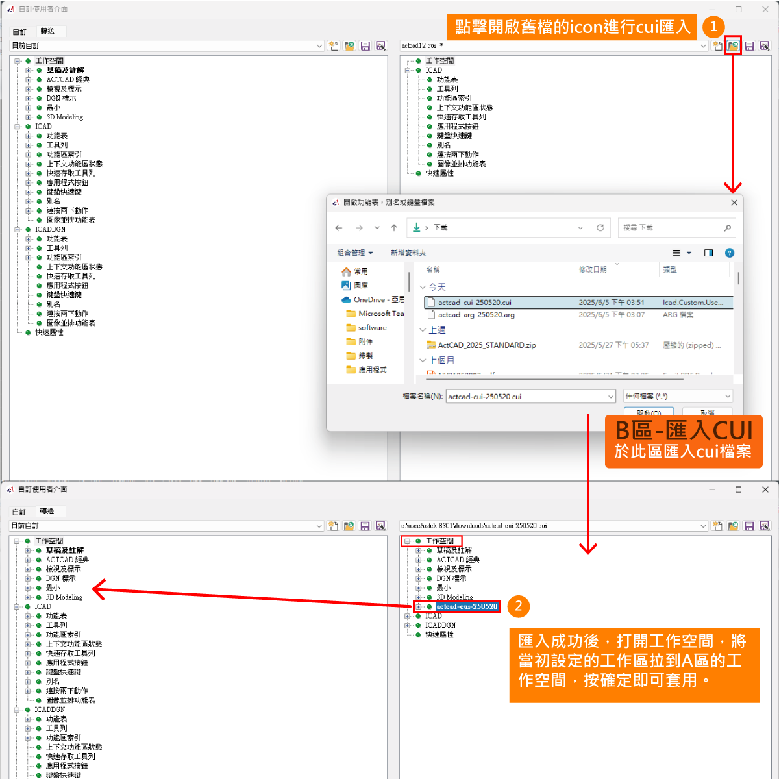
Task: Click new-file icon beside downloads path field
Action: click(x=717, y=526)
